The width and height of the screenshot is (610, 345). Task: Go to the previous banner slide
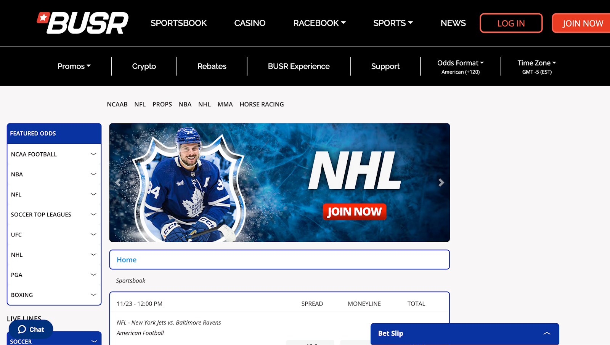118,183
